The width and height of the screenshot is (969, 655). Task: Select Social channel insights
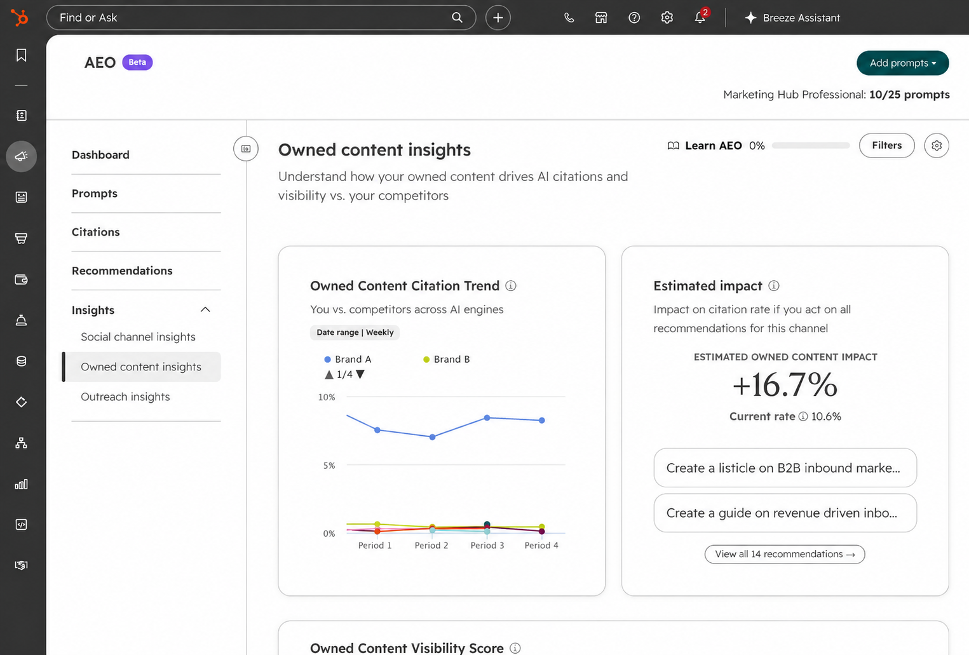[x=138, y=337]
